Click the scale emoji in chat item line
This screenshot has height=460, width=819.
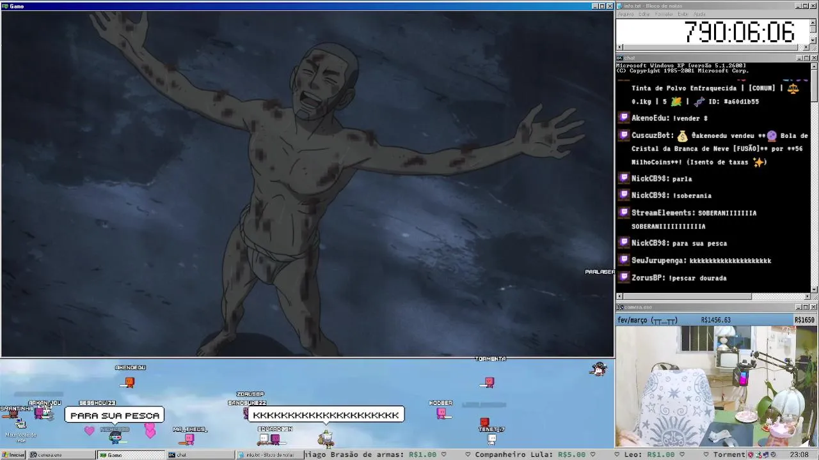pyautogui.click(x=793, y=88)
